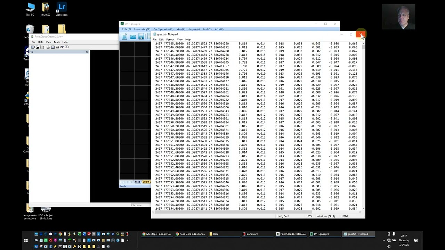Image resolution: width=445 pixels, height=250 pixels.
Task: Click last-sheet navigation arrow in gnss.pro
Action: [131, 182]
